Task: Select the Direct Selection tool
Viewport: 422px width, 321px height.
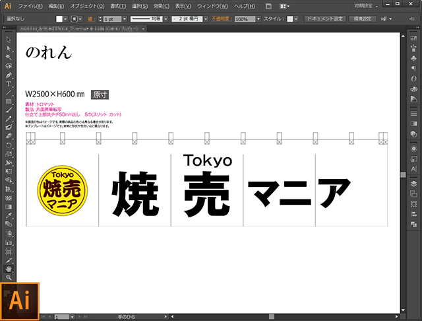Action: tap(9, 48)
